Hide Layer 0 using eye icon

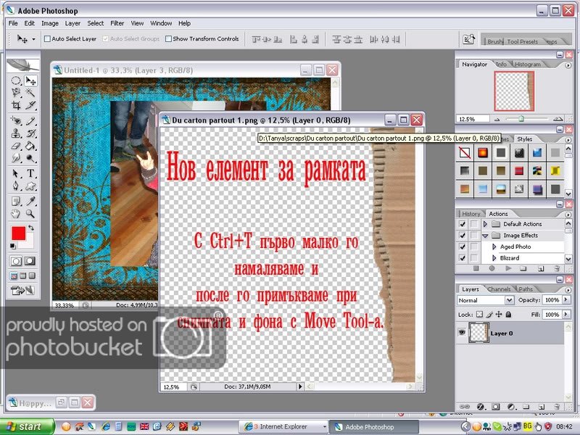(463, 333)
